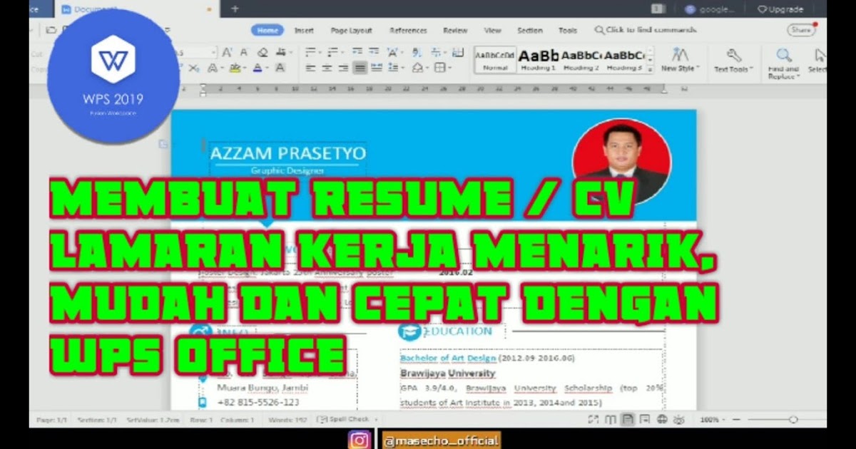This screenshot has height=449, width=856.
Task: Click the zoom slider handle
Action: tap(793, 420)
